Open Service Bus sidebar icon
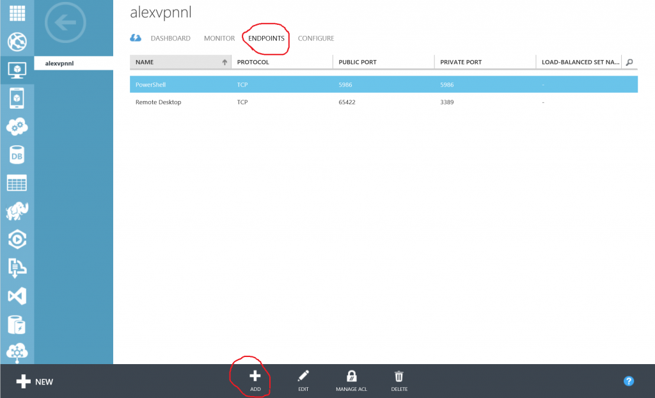The image size is (655, 398). click(17, 267)
